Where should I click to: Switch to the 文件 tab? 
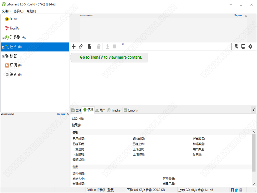[x=76, y=110]
